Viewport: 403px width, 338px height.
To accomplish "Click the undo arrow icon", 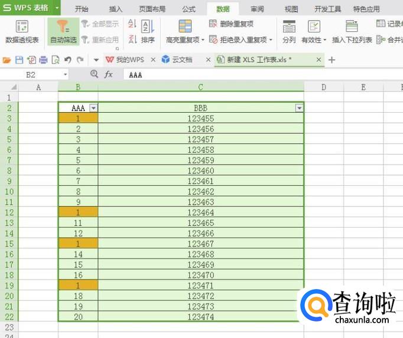I will pyautogui.click(x=68, y=60).
